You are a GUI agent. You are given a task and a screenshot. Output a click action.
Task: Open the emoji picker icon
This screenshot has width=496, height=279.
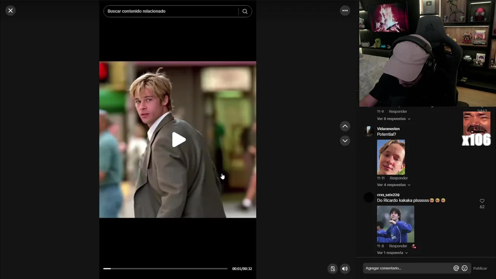(x=465, y=268)
